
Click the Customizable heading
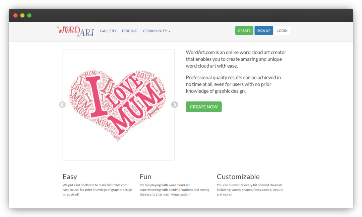238,176
